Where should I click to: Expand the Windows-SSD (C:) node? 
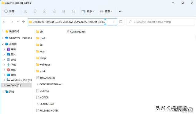click(4, 80)
